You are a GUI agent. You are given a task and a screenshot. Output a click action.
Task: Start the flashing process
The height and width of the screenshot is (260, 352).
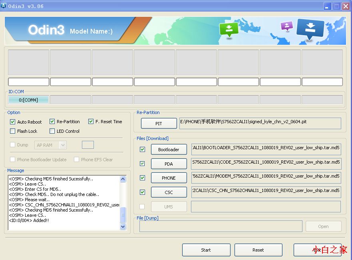[x=206, y=250]
